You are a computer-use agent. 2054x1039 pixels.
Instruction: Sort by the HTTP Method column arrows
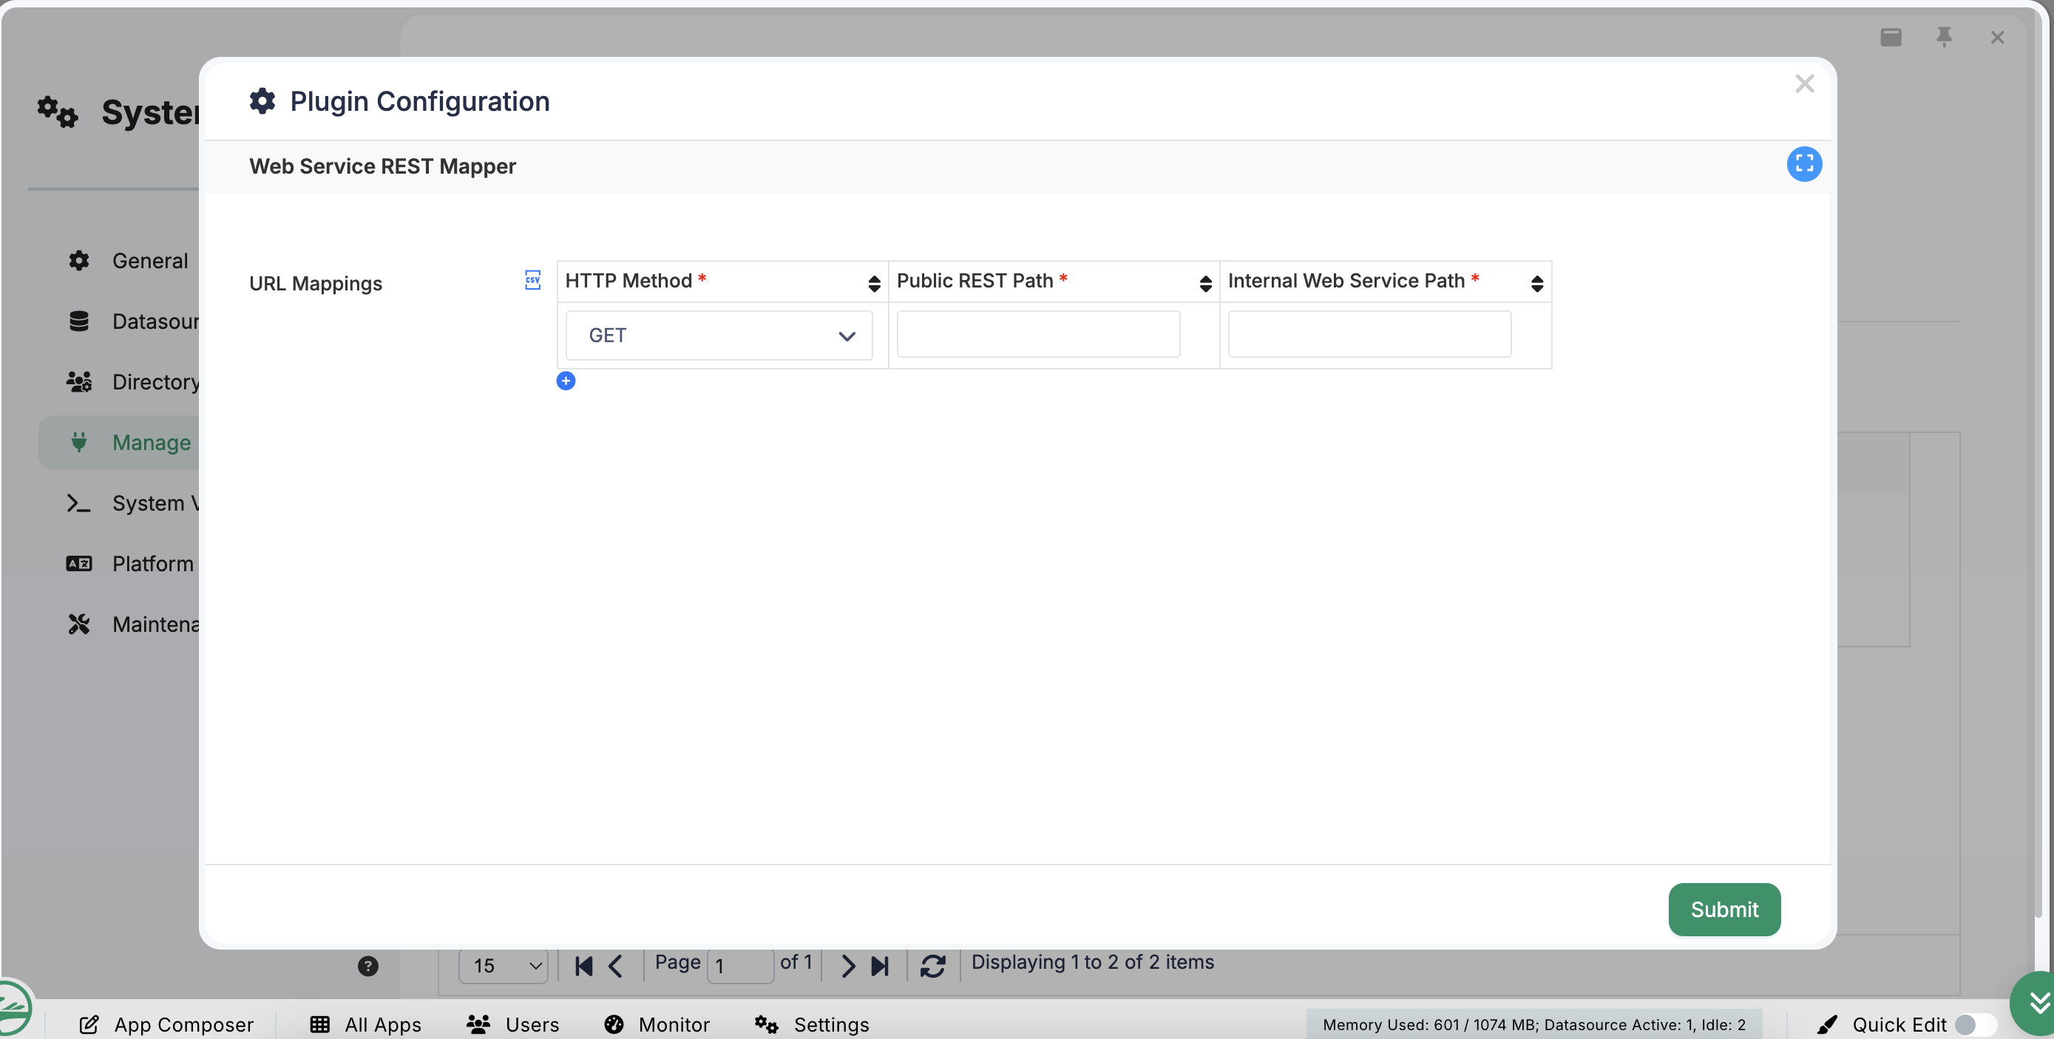point(874,283)
